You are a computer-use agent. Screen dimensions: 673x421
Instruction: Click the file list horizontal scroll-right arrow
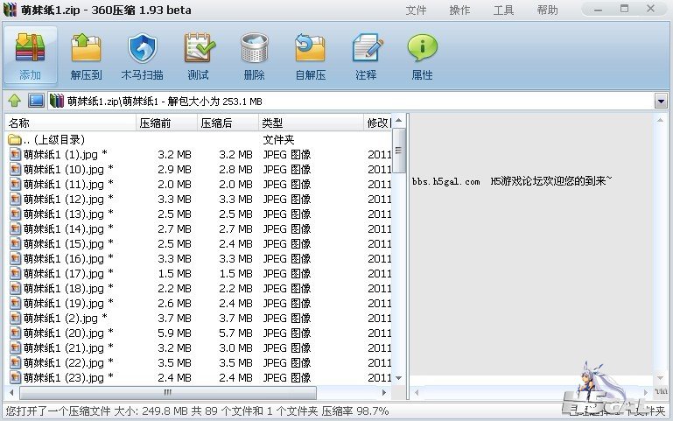[384, 392]
